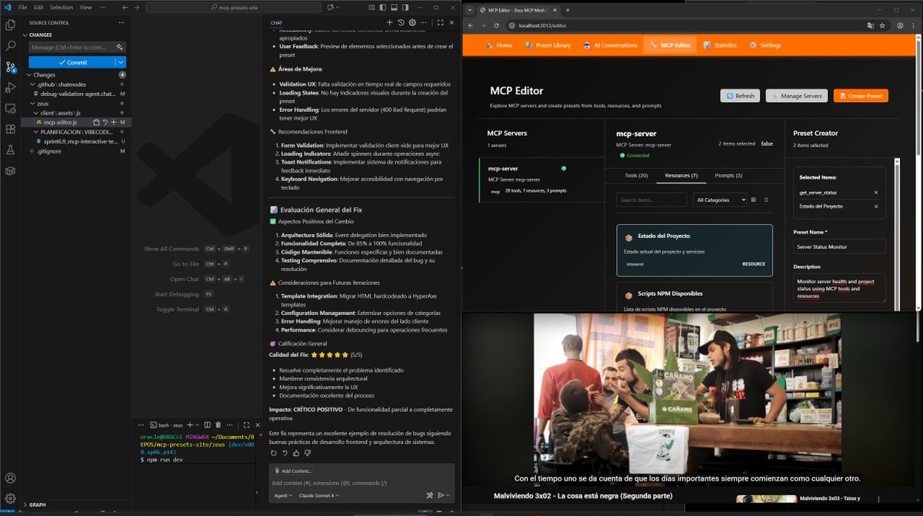Open the Selection menu in VS Code
This screenshot has width=923, height=516.
(62, 7)
